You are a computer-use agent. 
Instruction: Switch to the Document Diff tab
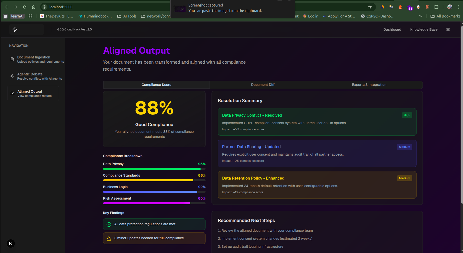[x=262, y=85]
